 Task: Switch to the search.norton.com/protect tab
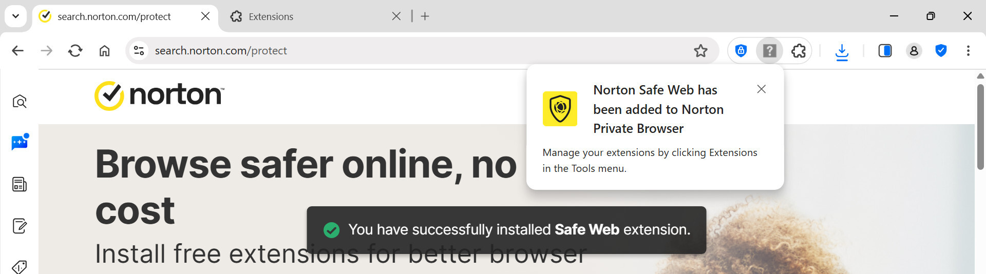point(125,16)
